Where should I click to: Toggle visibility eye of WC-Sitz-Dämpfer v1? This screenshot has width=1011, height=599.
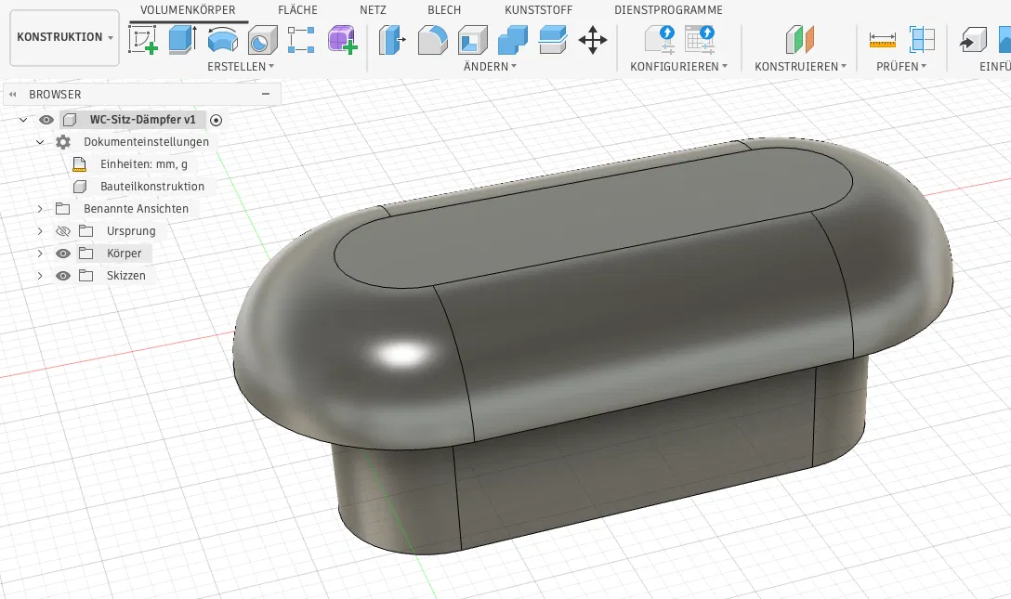[46, 120]
